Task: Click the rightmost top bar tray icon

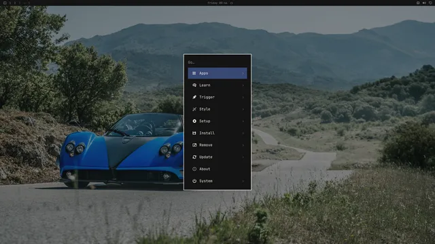Action: 430,3
